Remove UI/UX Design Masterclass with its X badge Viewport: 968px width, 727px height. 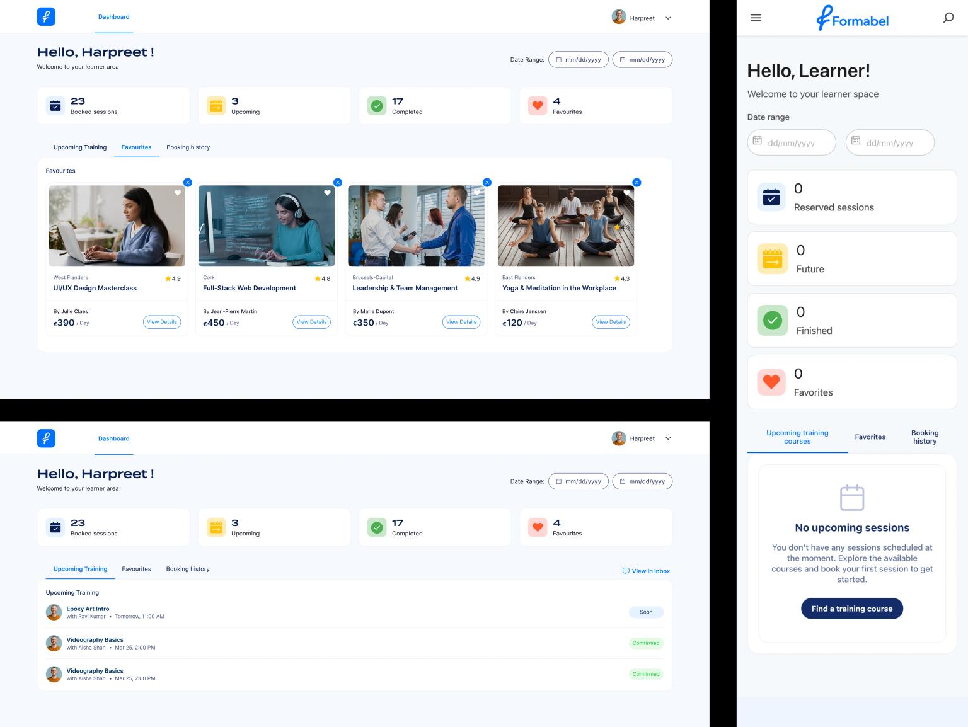(x=187, y=182)
